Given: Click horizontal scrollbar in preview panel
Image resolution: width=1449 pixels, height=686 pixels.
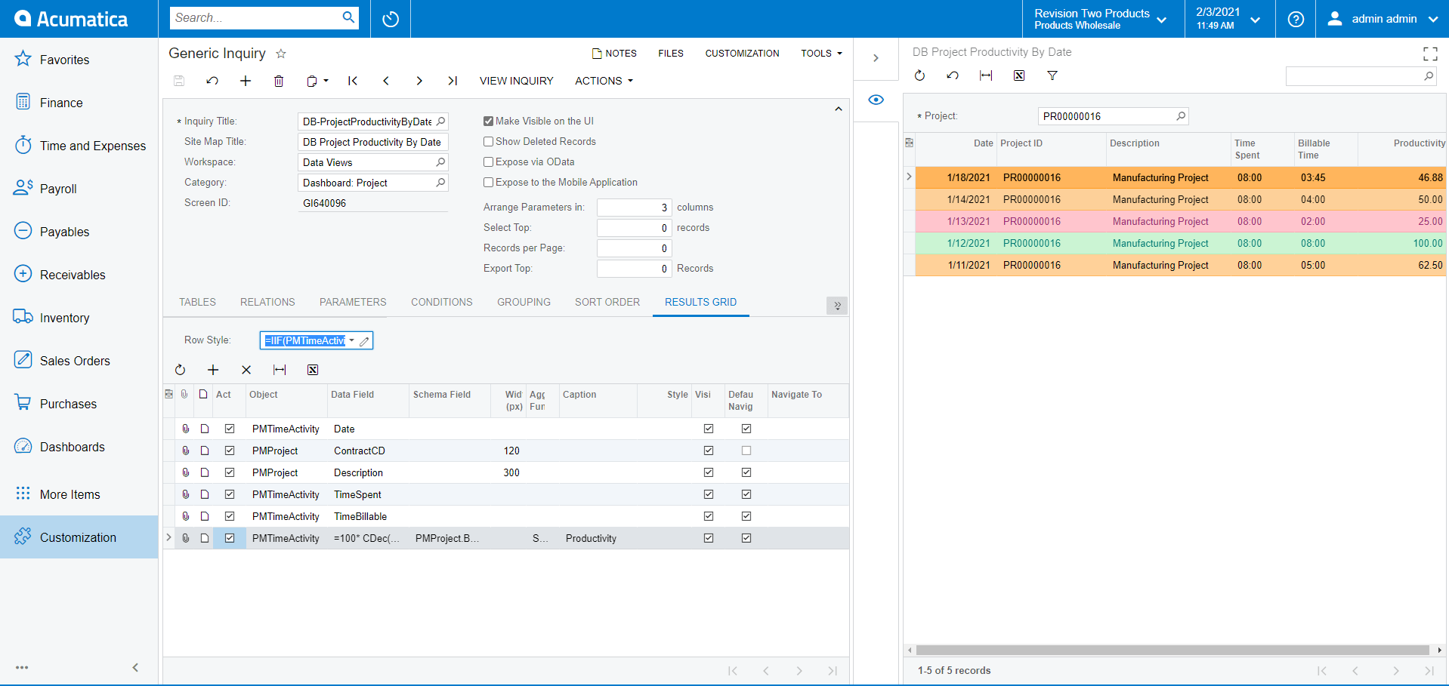Looking at the screenshot, I should coord(1172,650).
